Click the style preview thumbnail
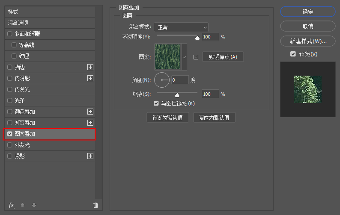This screenshot has height=215, width=340. 308,89
